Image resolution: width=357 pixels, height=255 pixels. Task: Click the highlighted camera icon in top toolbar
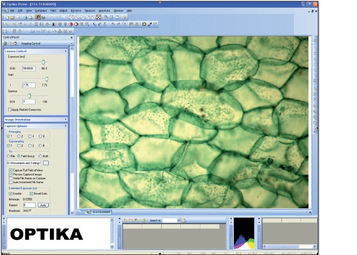pos(39,17)
